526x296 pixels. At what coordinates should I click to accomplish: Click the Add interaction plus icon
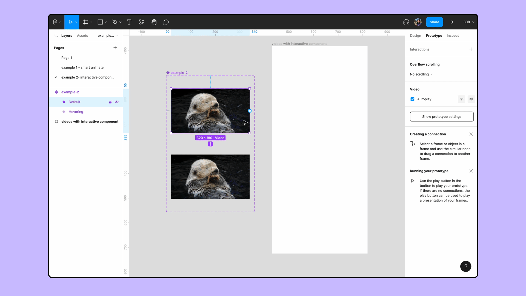click(471, 49)
